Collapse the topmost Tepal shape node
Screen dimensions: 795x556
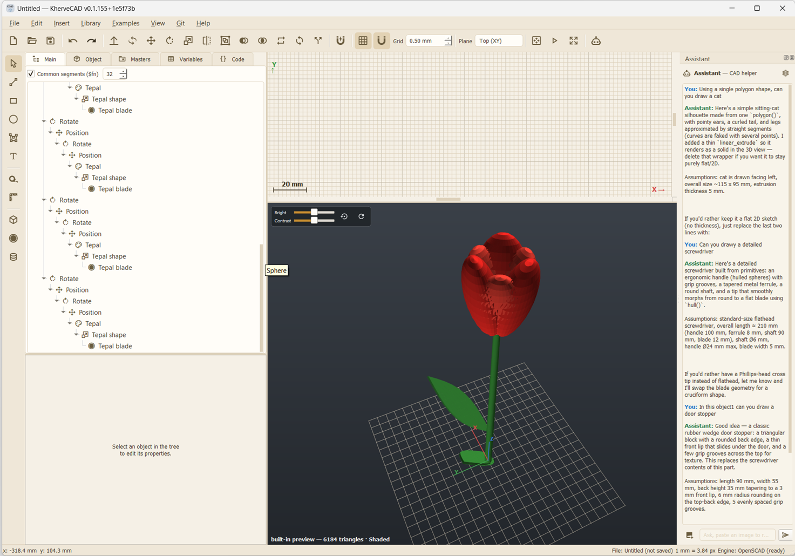pyautogui.click(x=76, y=99)
